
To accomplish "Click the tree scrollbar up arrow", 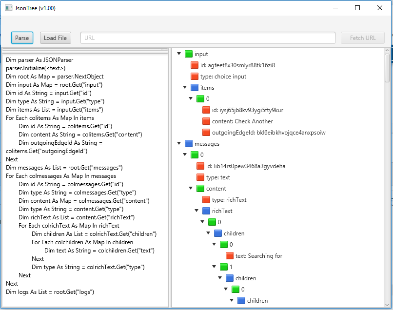I will tap(387, 50).
